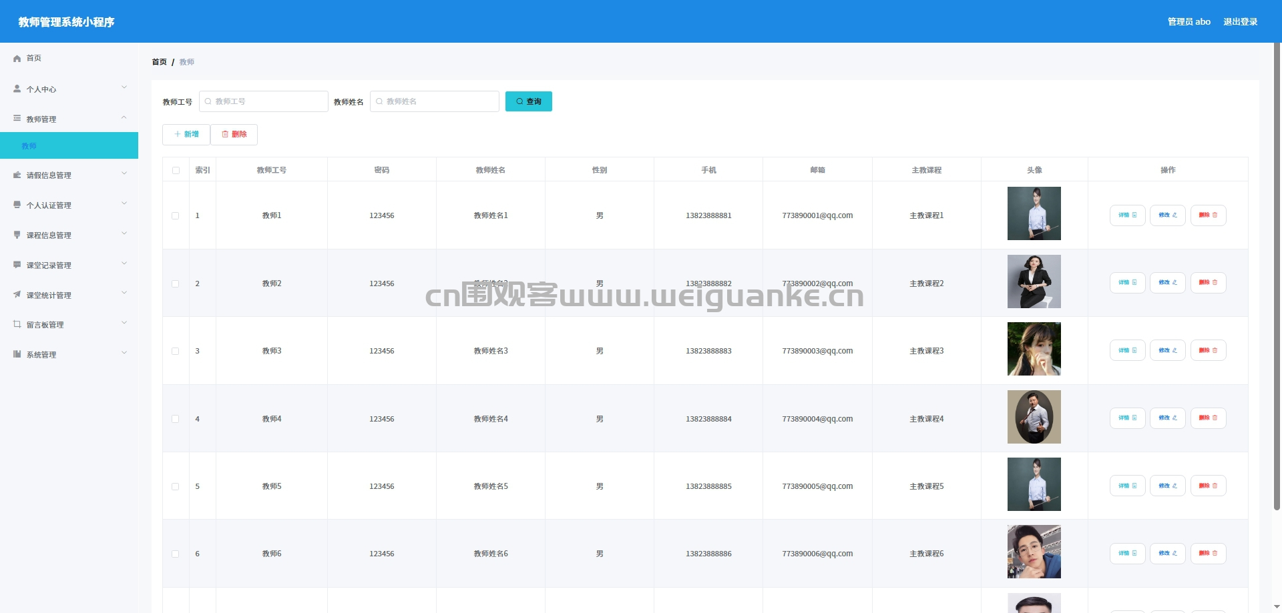Click the 主教课程5 course cell
1282x613 pixels.
[926, 486]
